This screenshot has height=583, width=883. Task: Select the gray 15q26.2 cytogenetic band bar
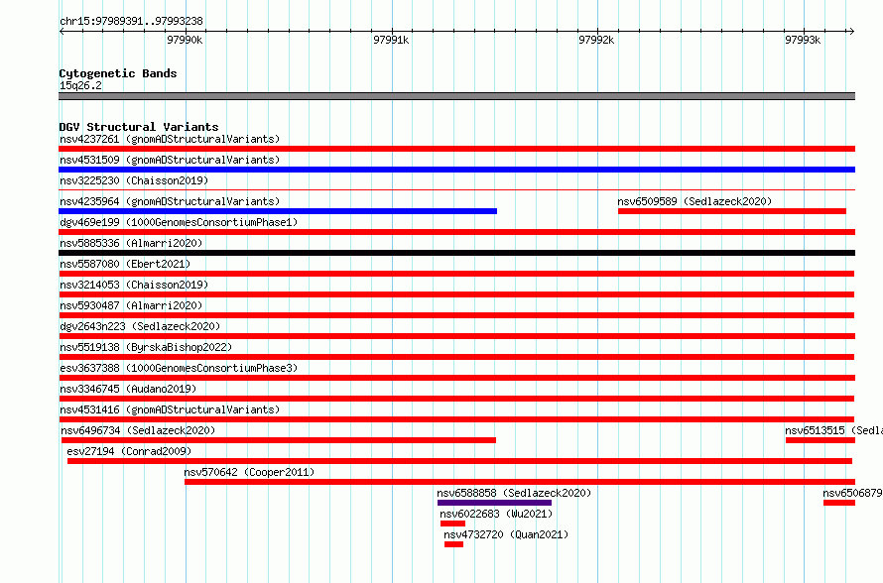click(x=456, y=96)
